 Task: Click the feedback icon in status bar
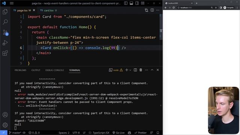(151, 132)
